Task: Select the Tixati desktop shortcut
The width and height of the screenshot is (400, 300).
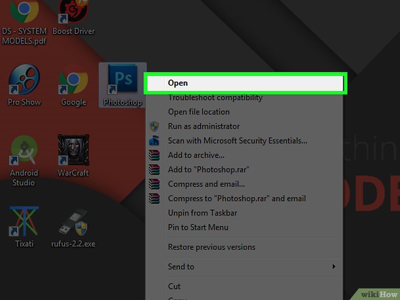Action: 24,222
